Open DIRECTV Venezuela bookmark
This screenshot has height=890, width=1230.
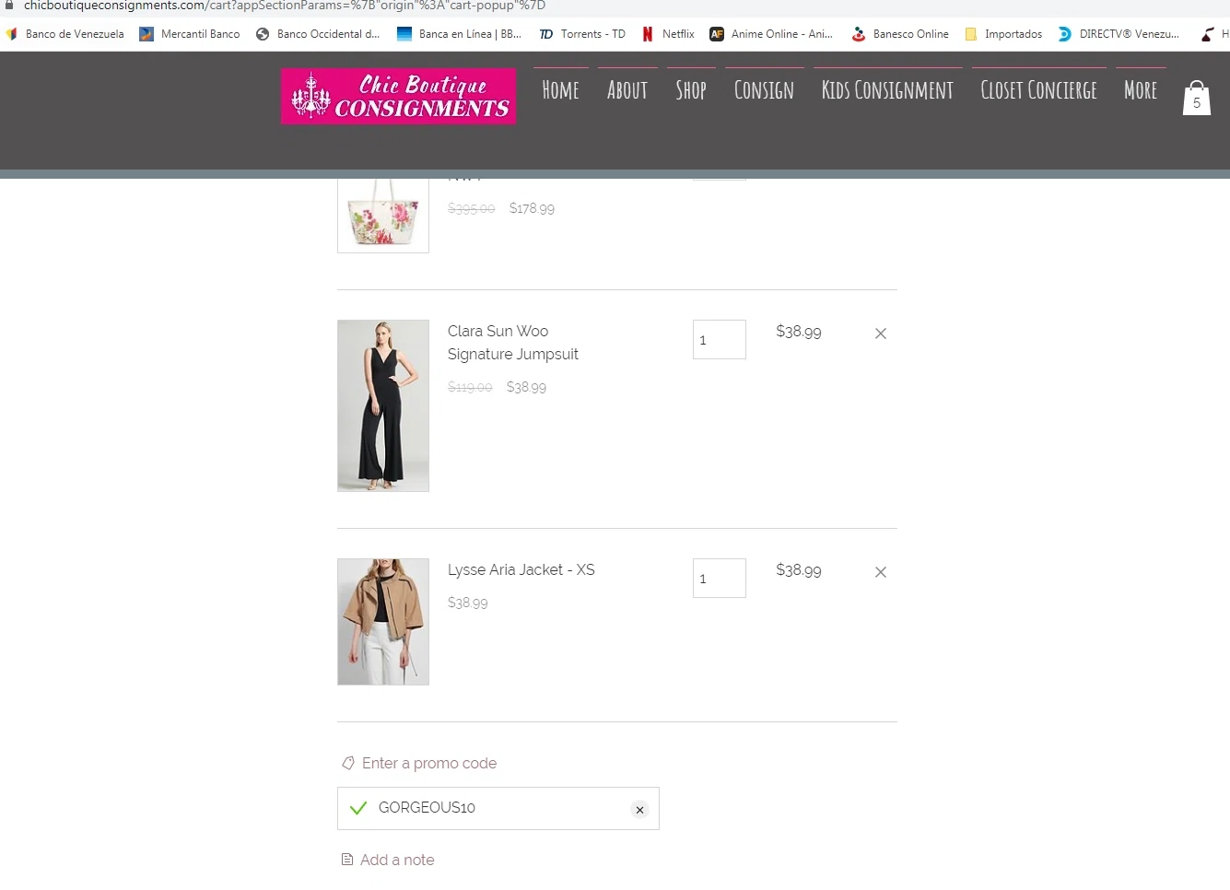coord(1119,34)
